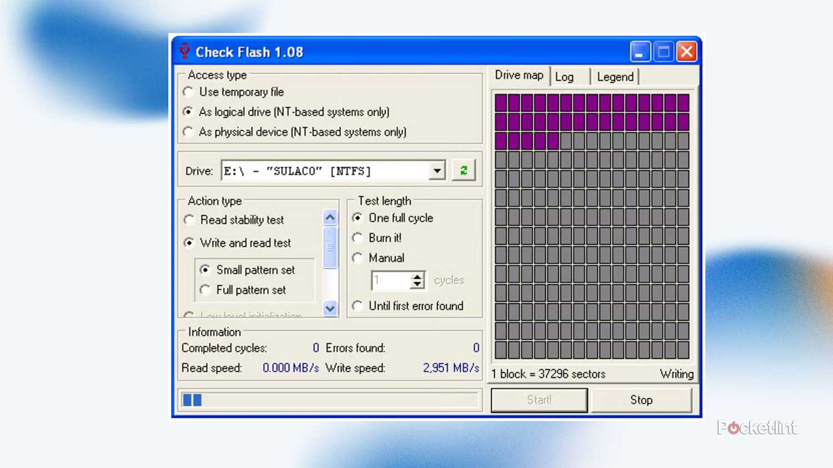Image resolution: width=833 pixels, height=468 pixels.
Task: Select 'Use temporary file' access type
Action: [x=189, y=92]
